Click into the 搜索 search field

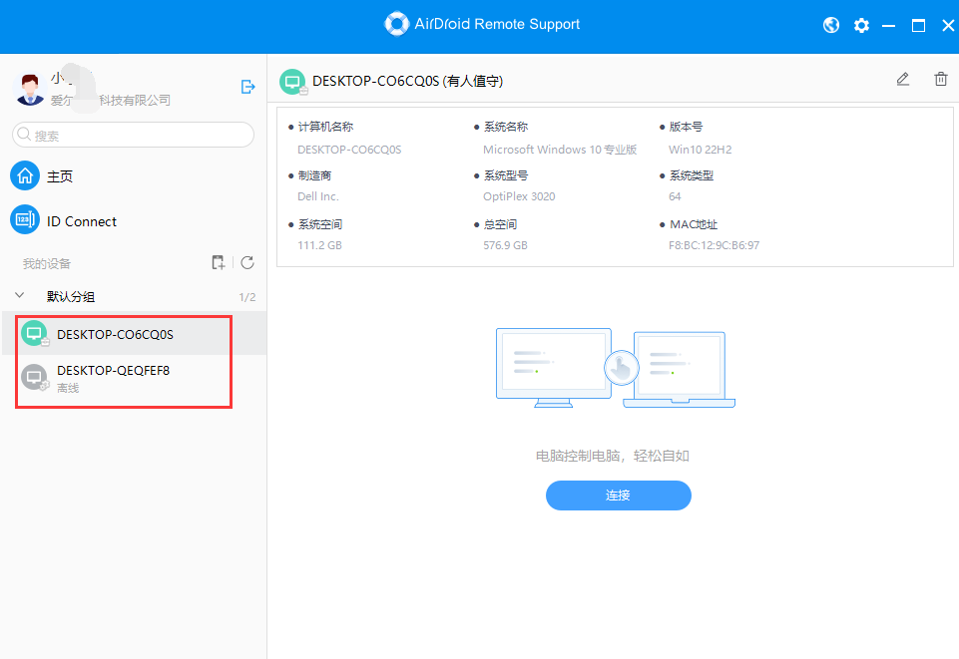pyautogui.click(x=134, y=135)
